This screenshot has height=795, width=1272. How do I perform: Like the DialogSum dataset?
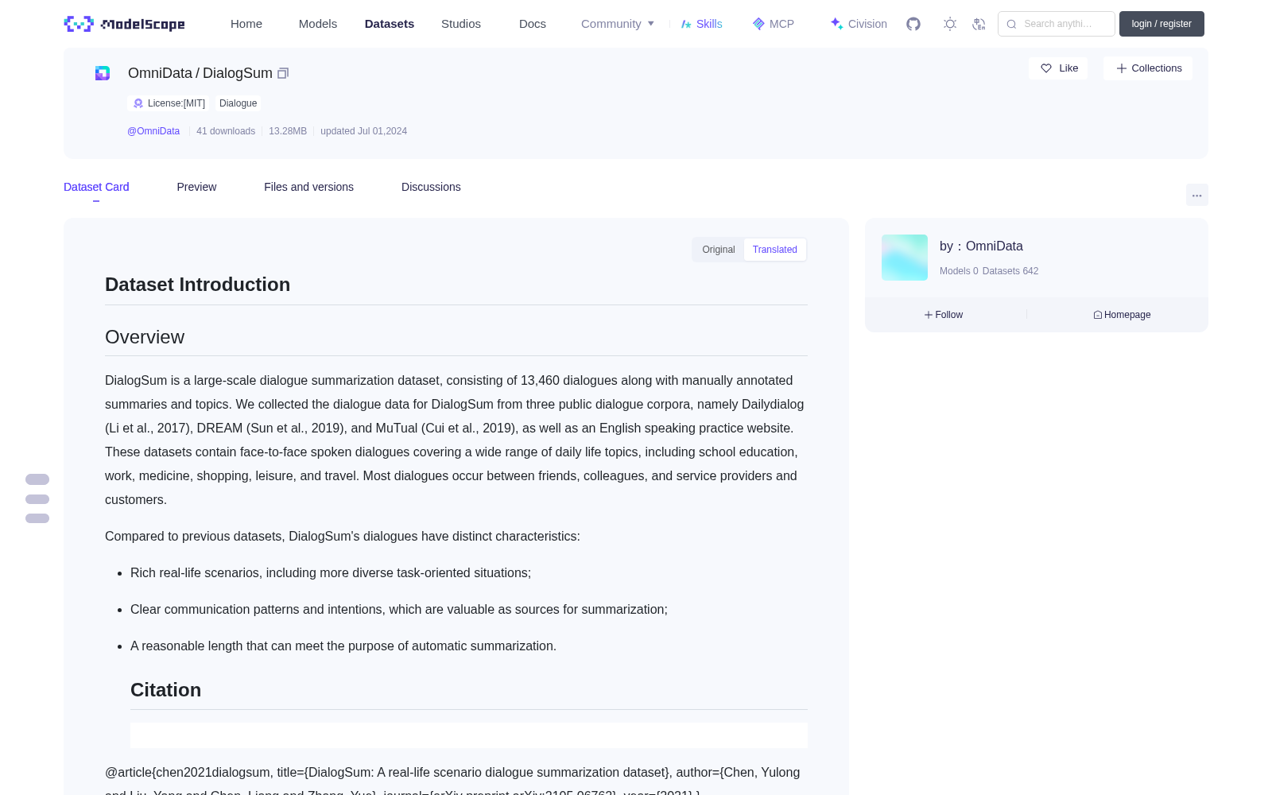click(x=1058, y=68)
